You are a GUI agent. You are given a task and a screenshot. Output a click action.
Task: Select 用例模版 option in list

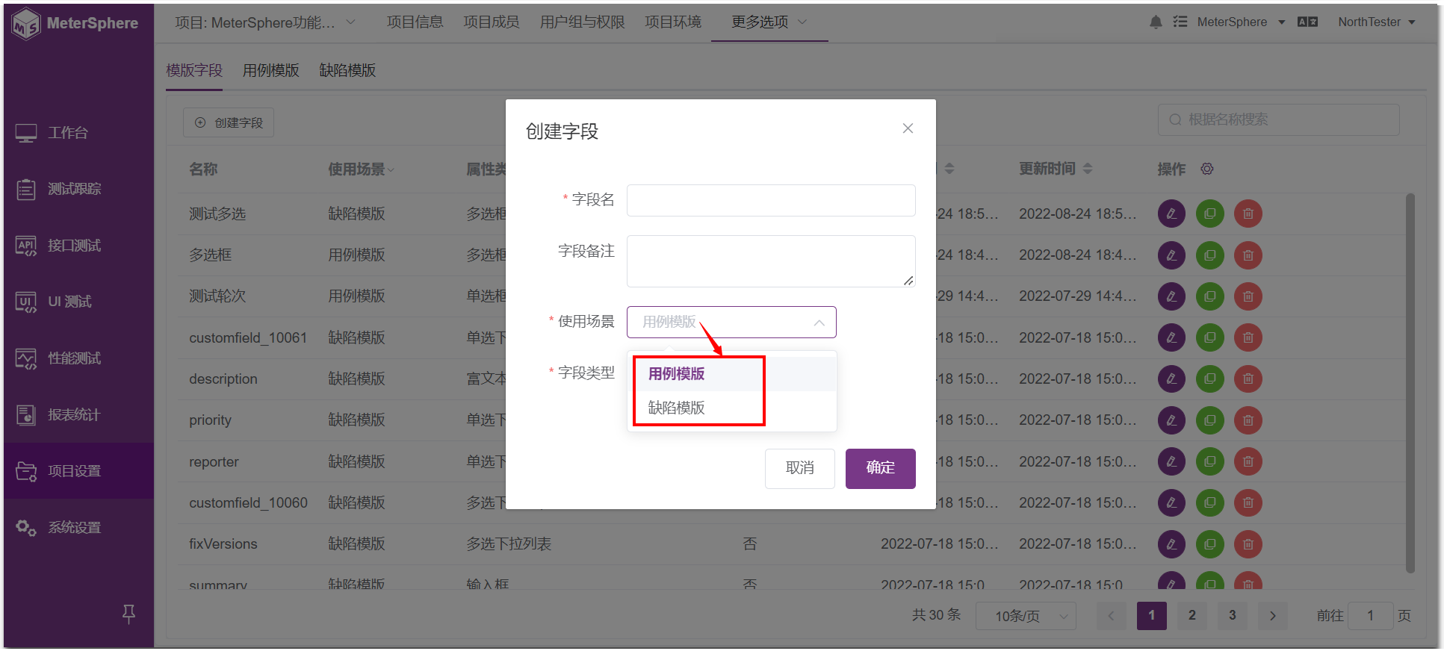(x=731, y=374)
